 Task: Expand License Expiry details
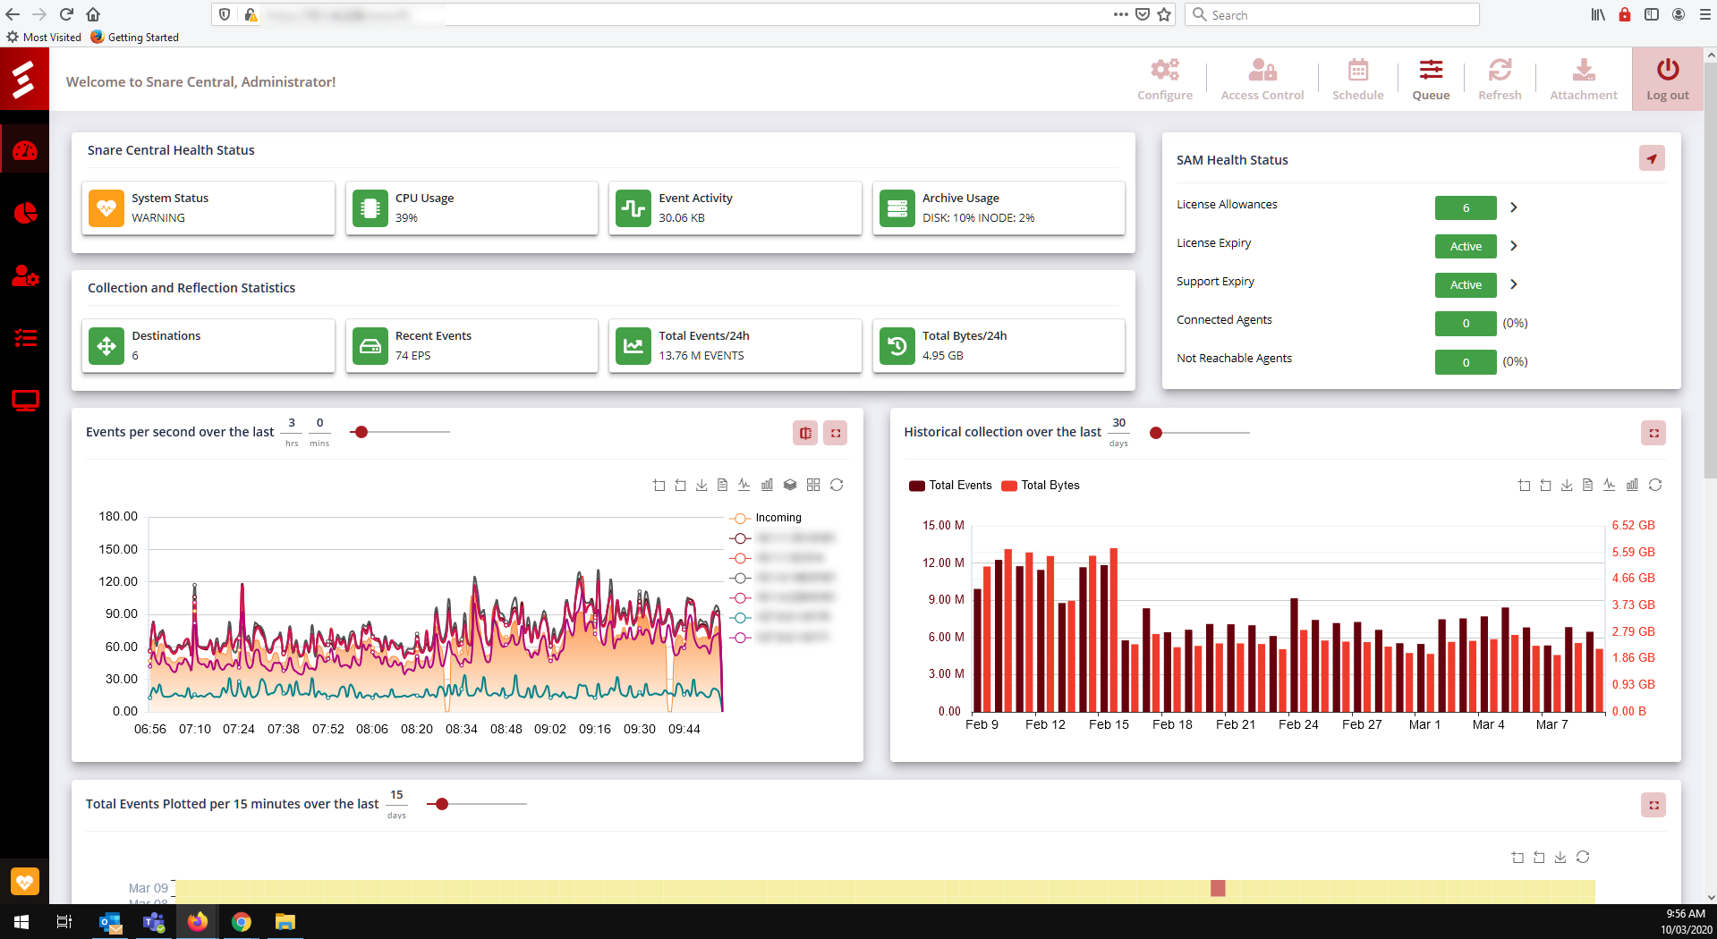[x=1514, y=246]
